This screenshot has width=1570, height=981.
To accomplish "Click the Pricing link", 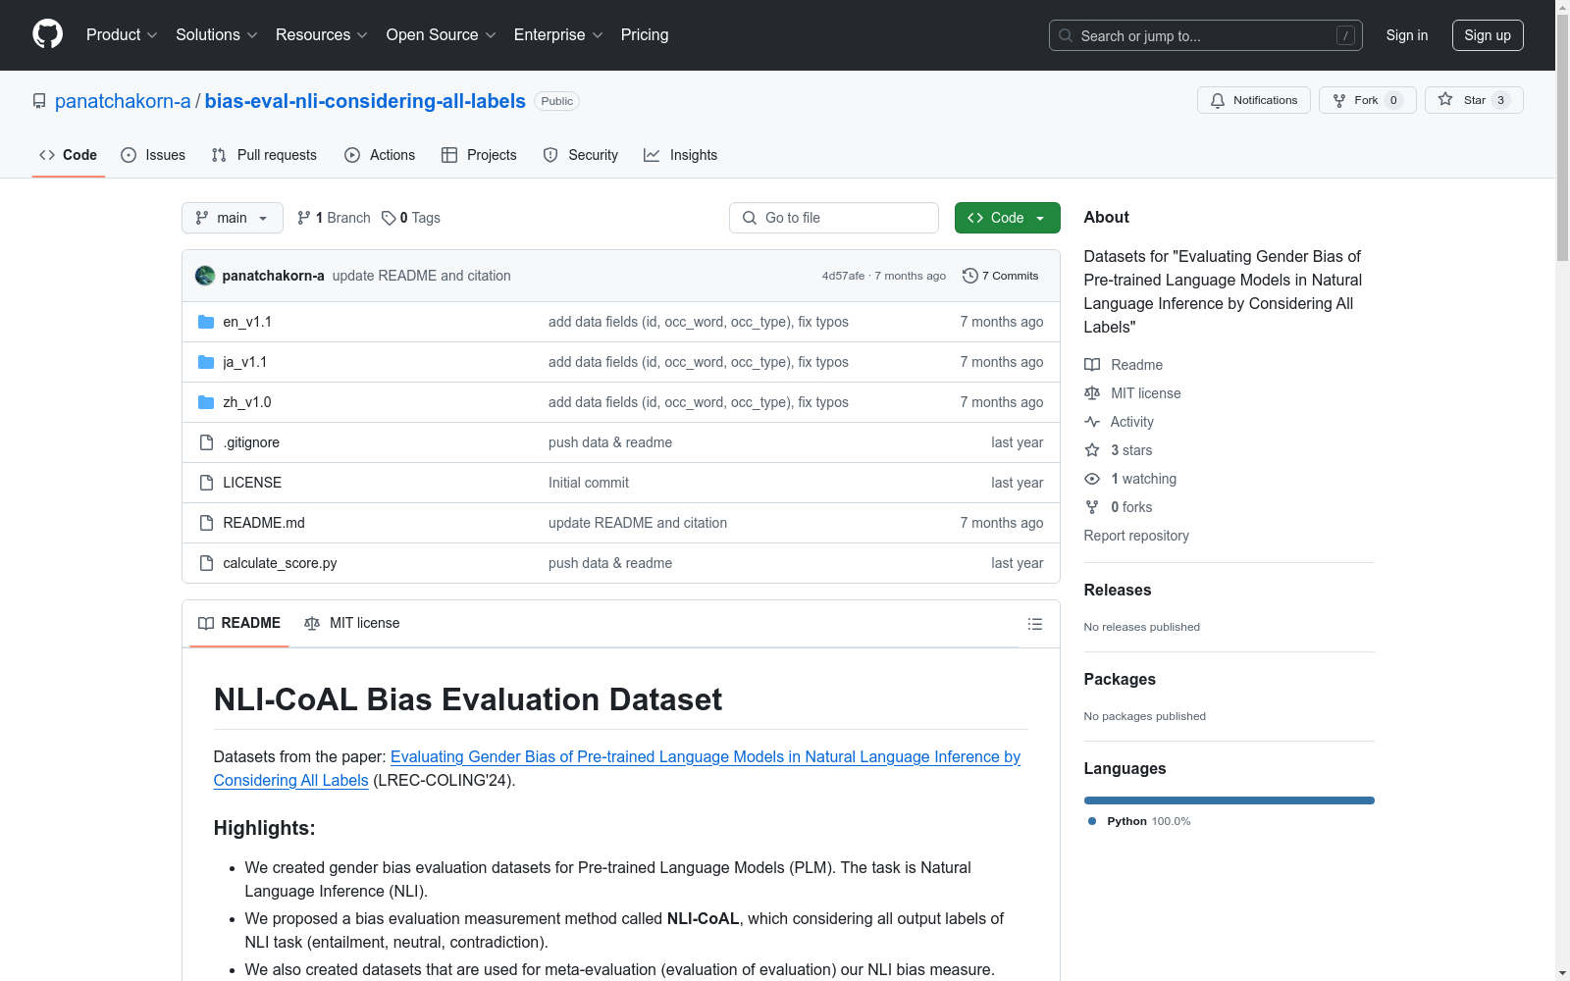I will (x=645, y=35).
